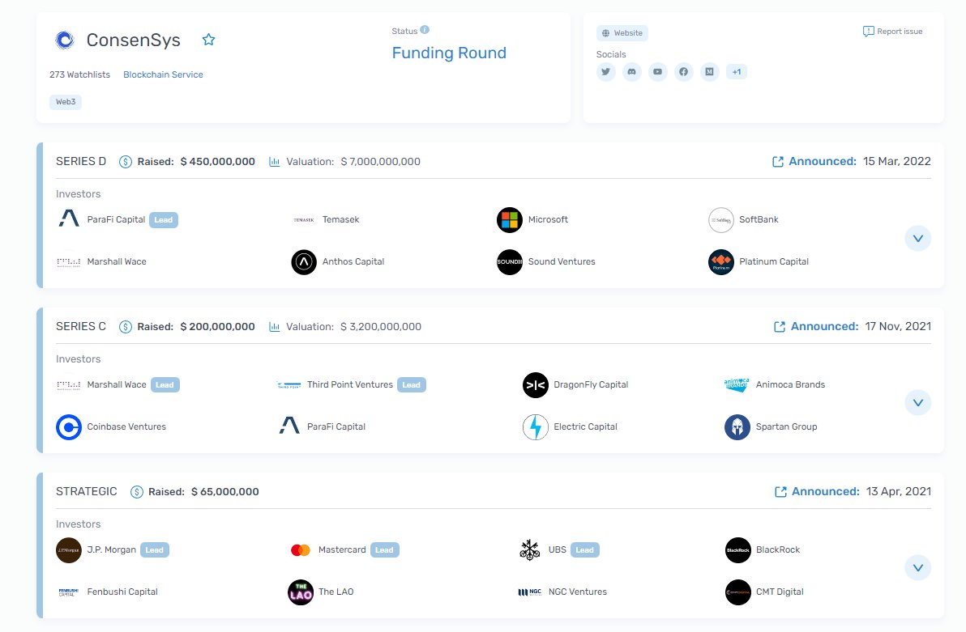Select Fenbushi Capital investor name
Screen dimensions: 966x632
[122, 592]
